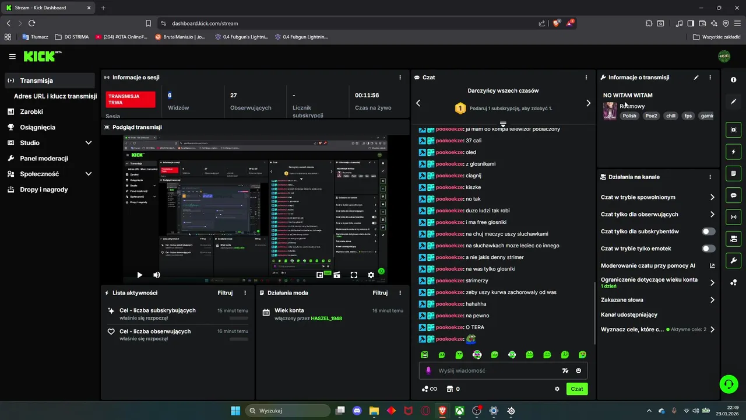Toggle the stream preview widget icon in the sidebar

(x=733, y=129)
